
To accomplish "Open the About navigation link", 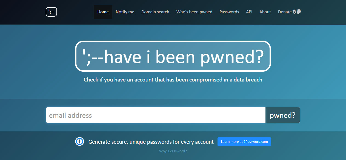I will tap(265, 12).
